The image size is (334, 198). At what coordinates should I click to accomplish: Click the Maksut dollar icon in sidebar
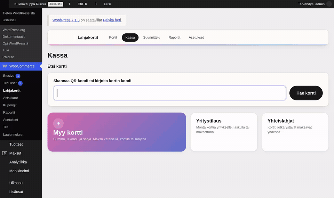tap(5, 153)
